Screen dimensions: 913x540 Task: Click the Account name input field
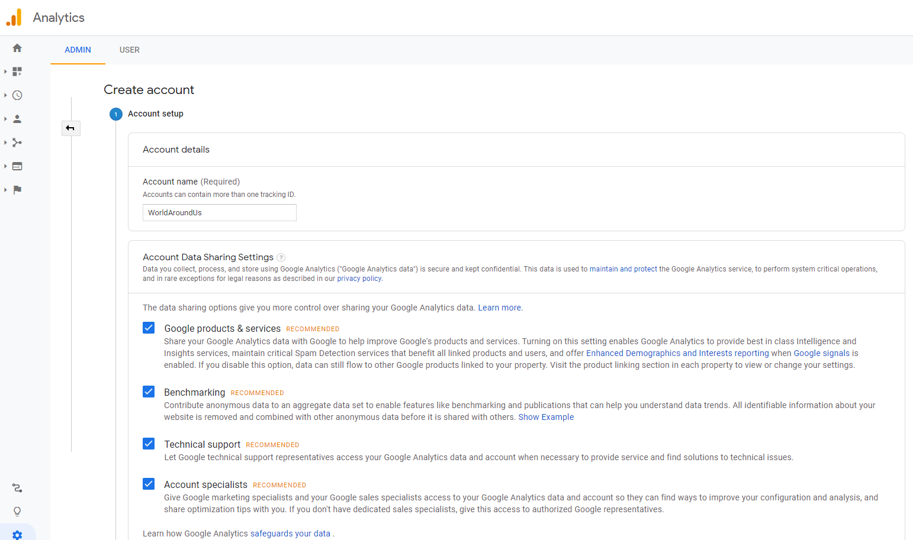pos(220,213)
